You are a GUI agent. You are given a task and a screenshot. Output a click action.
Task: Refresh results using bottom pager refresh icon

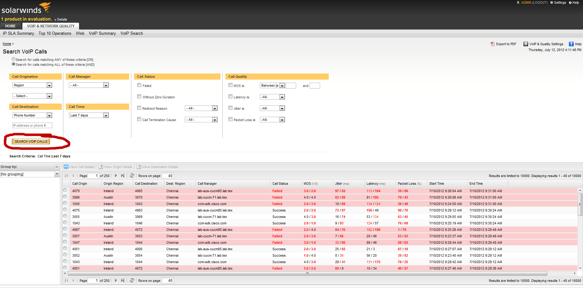click(132, 280)
